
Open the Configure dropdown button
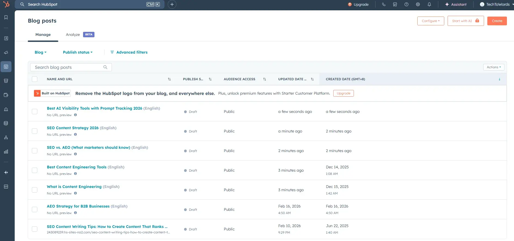tap(431, 21)
